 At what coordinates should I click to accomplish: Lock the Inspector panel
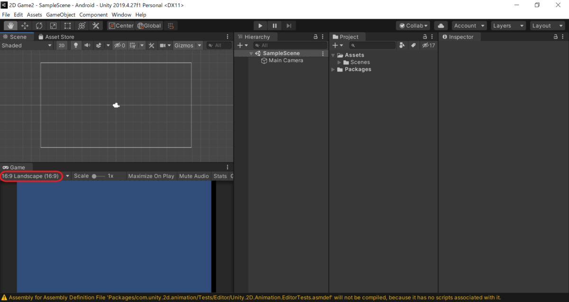556,36
